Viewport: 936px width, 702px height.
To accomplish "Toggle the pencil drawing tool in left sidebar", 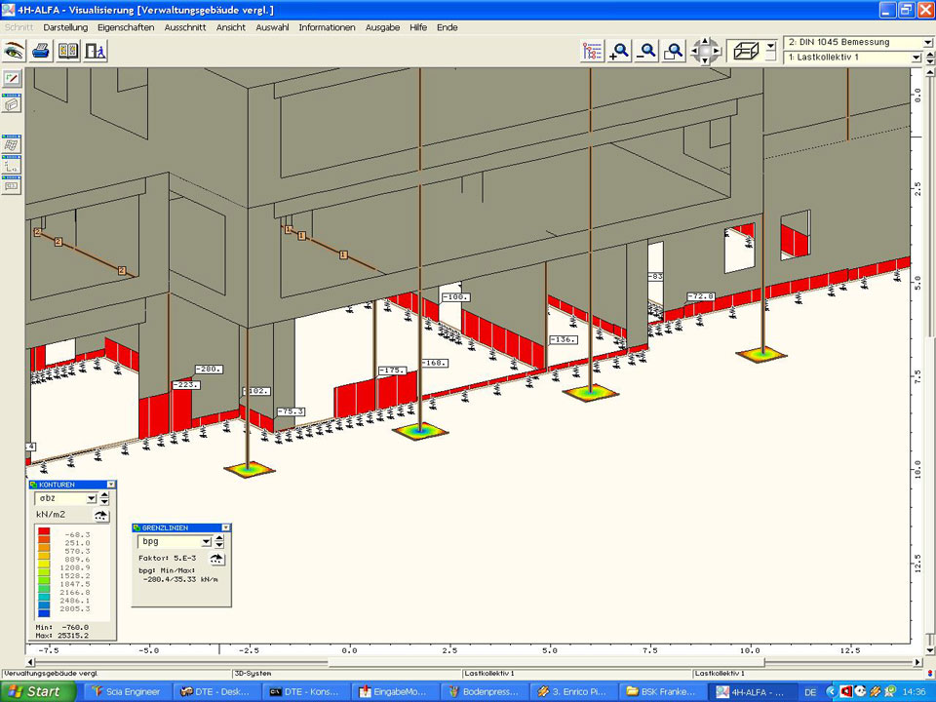I will [12, 78].
